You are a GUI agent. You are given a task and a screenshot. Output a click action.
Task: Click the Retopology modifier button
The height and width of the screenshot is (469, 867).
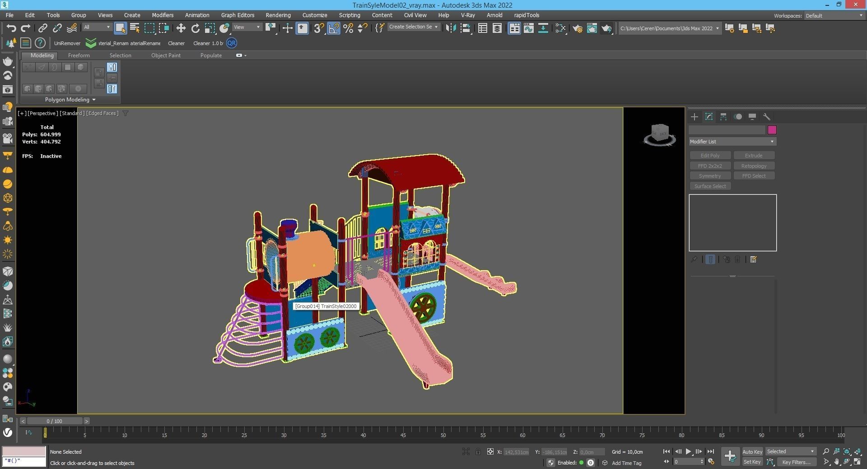click(x=754, y=166)
